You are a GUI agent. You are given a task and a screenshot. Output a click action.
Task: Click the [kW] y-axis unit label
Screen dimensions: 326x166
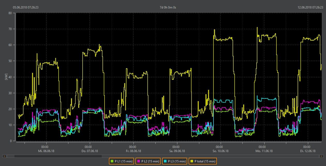pos(6,77)
